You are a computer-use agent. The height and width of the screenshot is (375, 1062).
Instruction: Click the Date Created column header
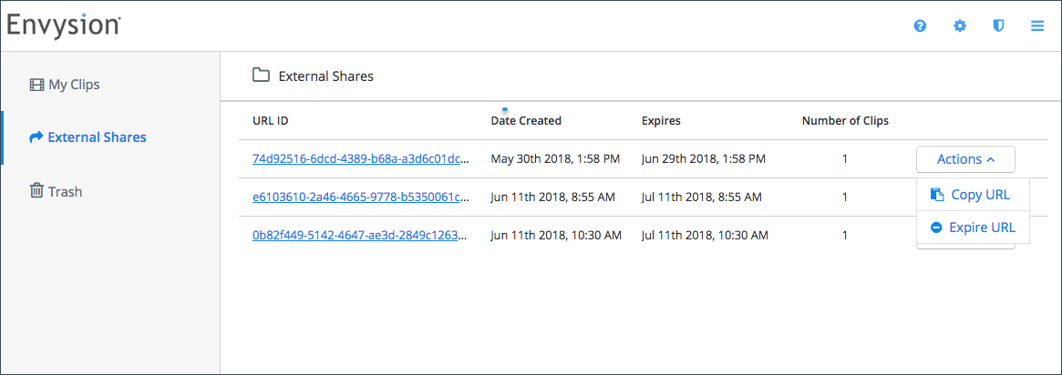[x=526, y=122]
